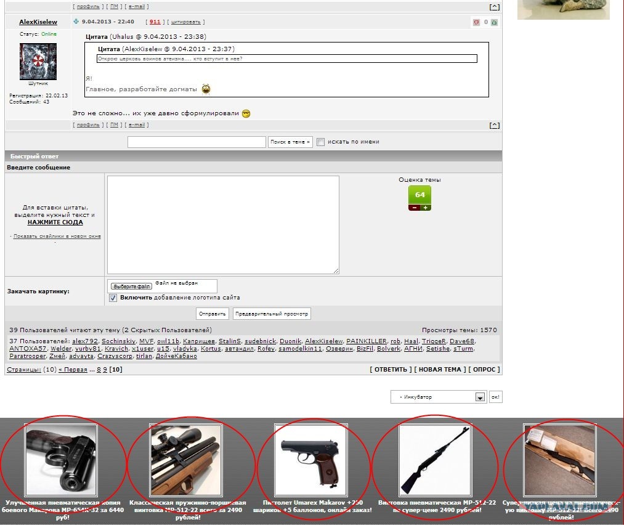Click inside the quick reply message textarea
Image resolution: width=624 pixels, height=525 pixels.
(223, 225)
